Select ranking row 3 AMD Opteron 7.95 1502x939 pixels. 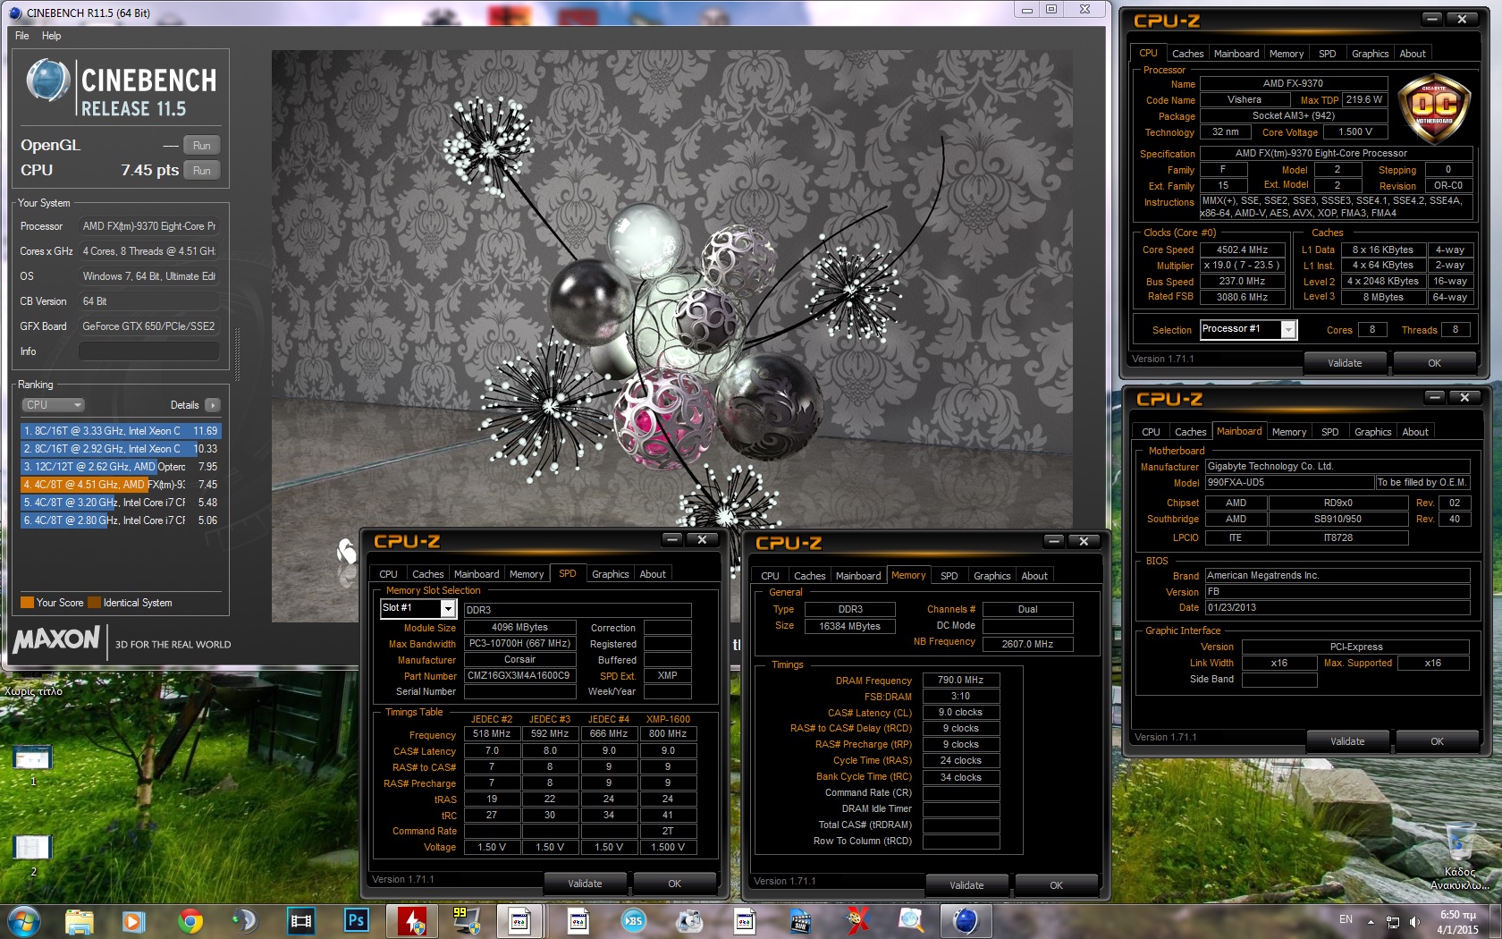click(x=120, y=467)
